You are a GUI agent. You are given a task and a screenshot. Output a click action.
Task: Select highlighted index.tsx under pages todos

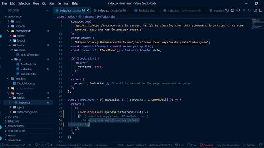coord(24,102)
